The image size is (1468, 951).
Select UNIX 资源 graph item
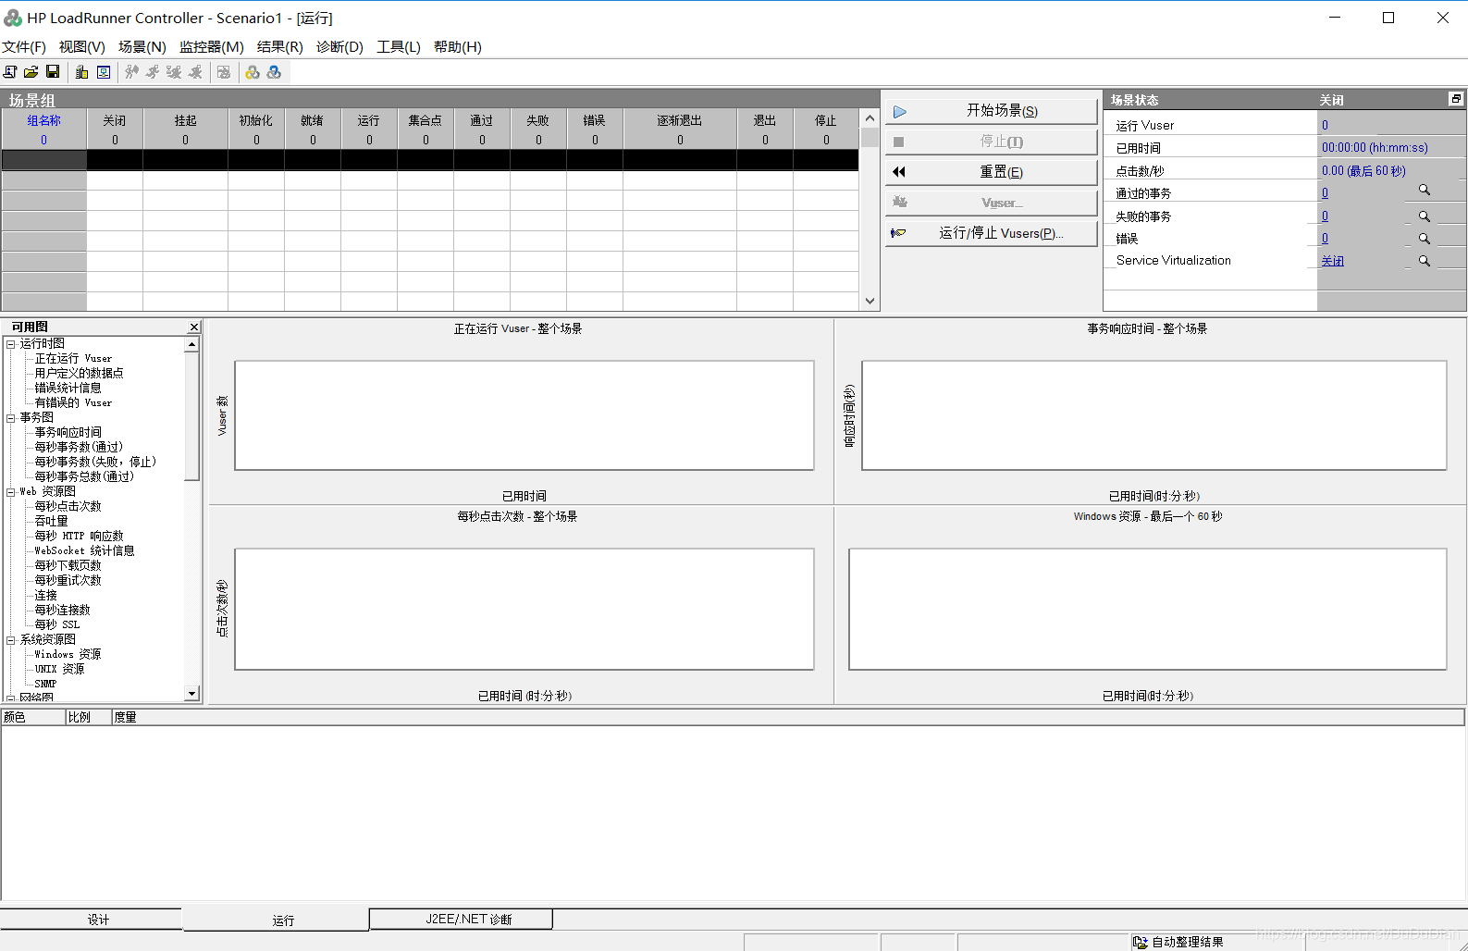(59, 669)
